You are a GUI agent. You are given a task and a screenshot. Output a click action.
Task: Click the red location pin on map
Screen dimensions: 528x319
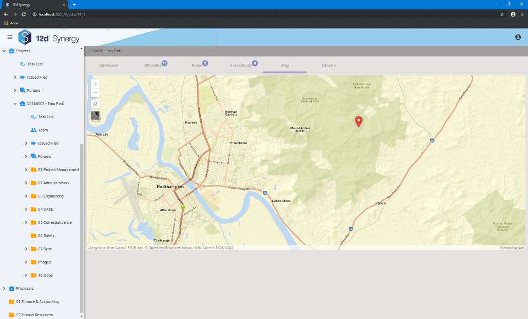coord(359,122)
